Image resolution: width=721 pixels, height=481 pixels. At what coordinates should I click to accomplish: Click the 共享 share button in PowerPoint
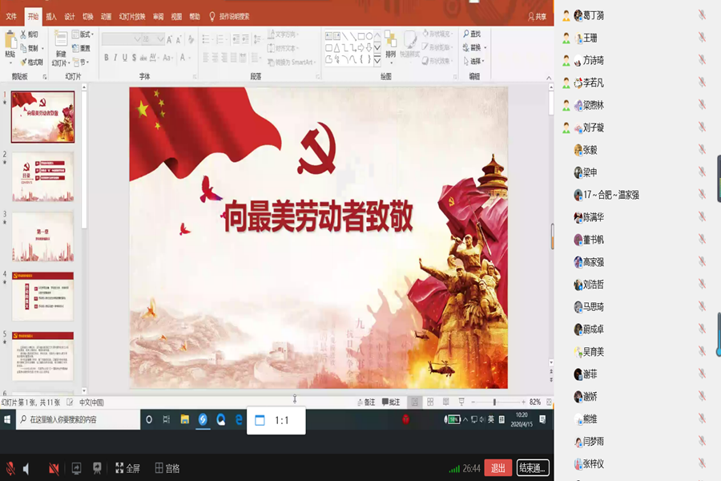(x=537, y=17)
